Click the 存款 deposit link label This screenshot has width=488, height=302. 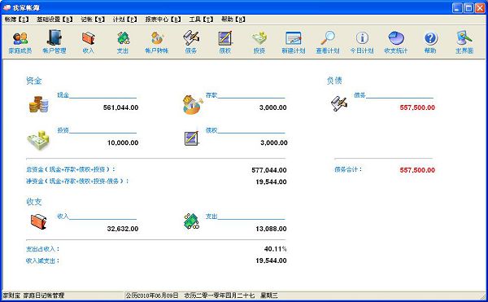211,95
